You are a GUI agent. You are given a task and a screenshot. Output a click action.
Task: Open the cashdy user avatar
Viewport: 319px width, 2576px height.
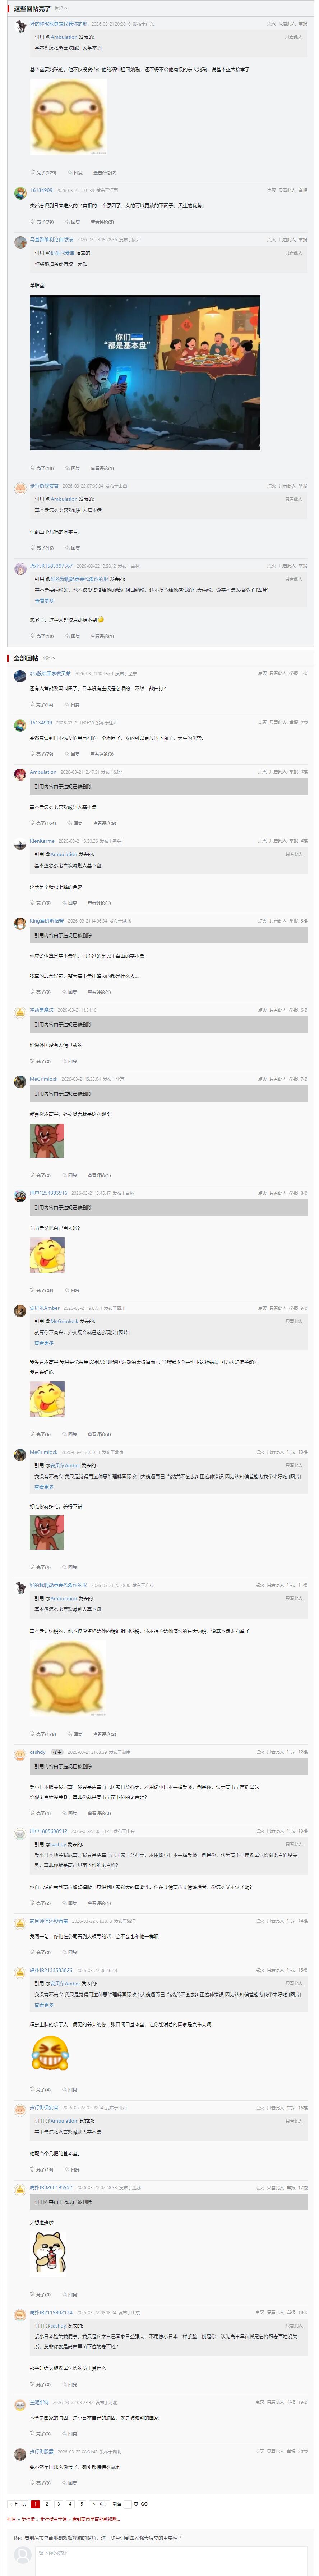(20, 1755)
